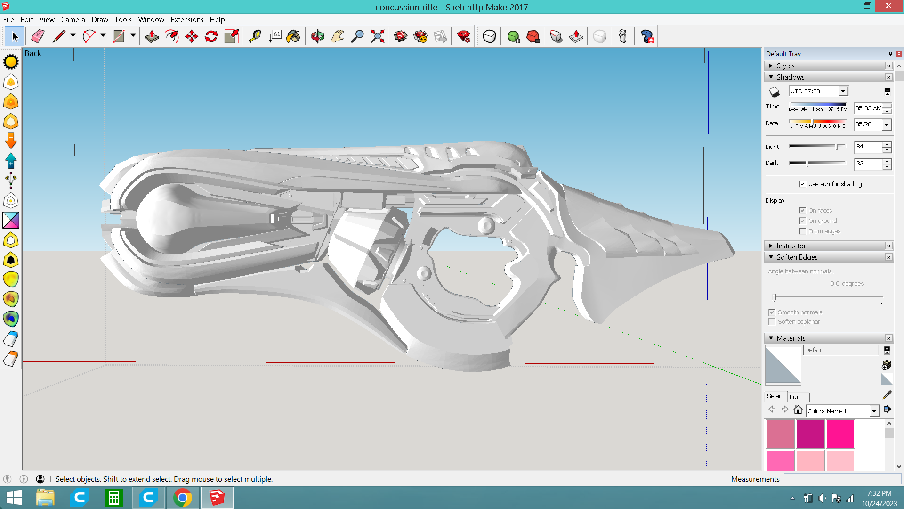Switch to the Edit tab in Materials
Viewport: 904px width, 509px height.
coord(795,397)
